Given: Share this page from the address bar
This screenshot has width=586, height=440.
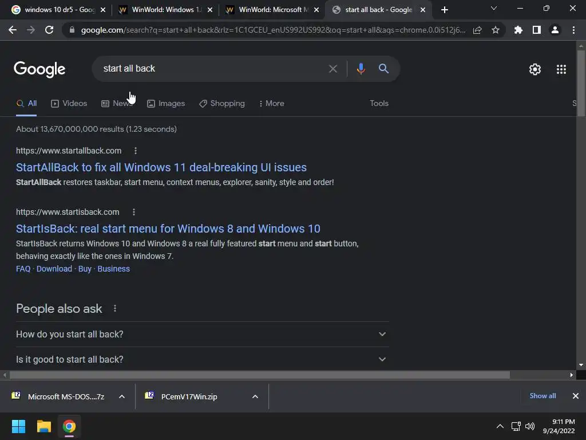Looking at the screenshot, I should (x=477, y=30).
